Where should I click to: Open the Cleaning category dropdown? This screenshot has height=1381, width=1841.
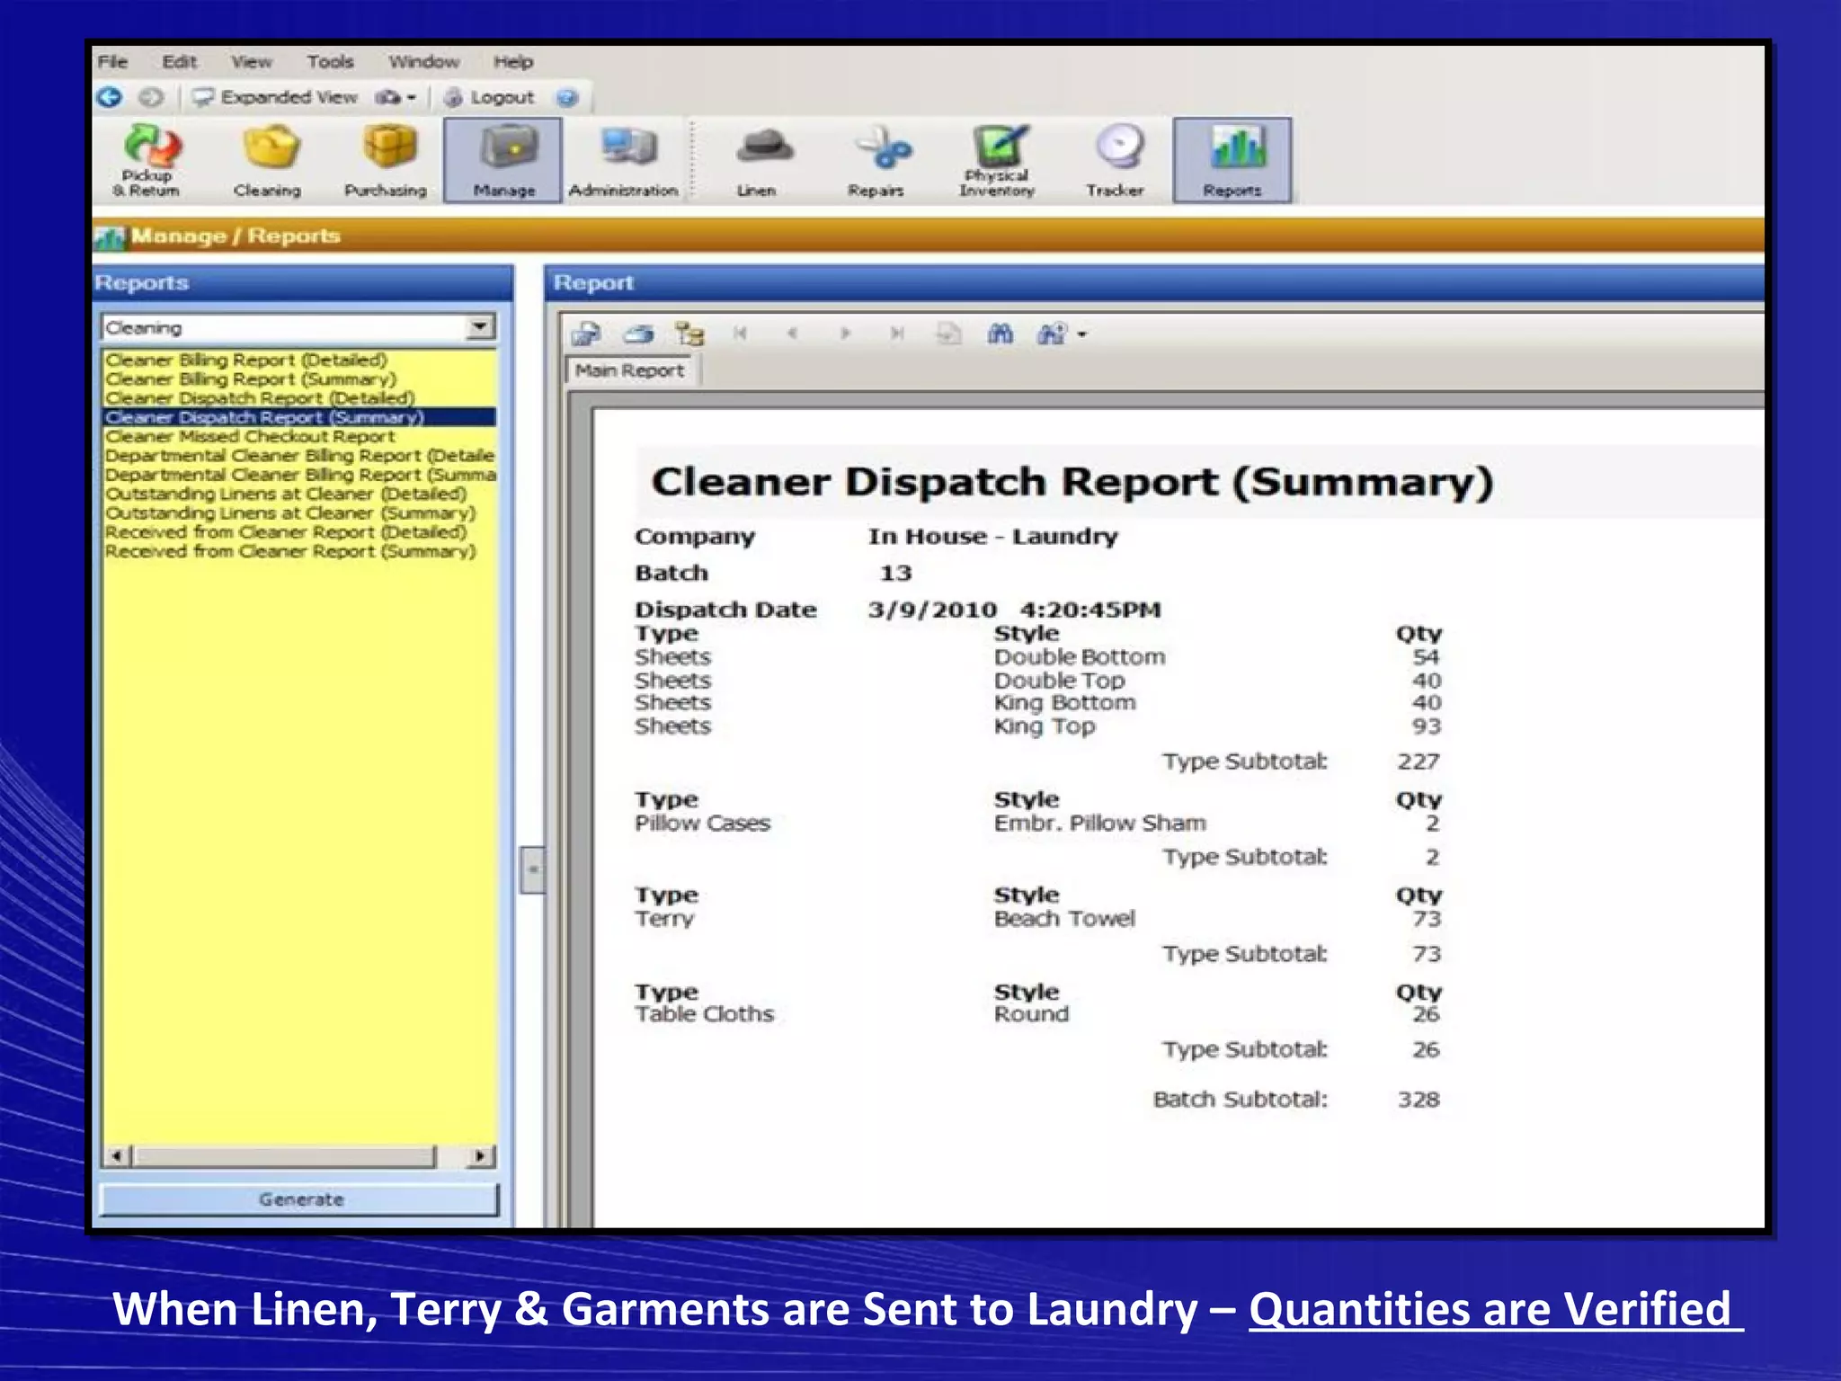click(x=481, y=327)
